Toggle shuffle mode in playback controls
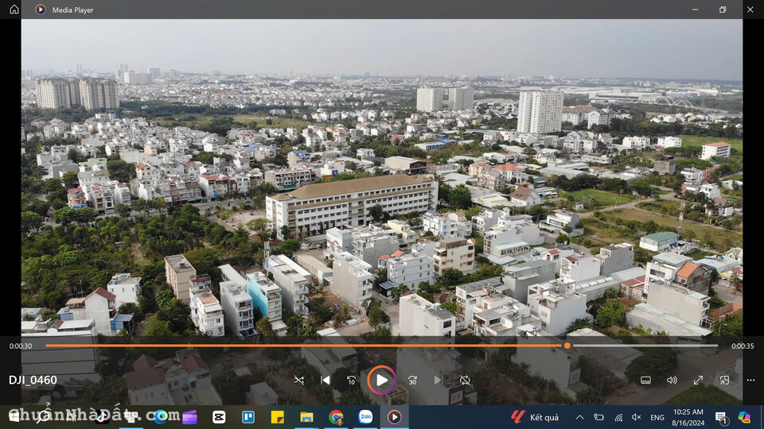Screen dimensions: 764x429 pyautogui.click(x=298, y=381)
